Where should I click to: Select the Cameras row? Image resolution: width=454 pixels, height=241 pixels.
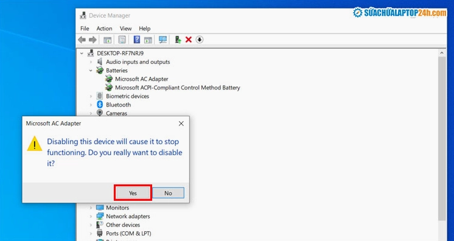point(116,113)
